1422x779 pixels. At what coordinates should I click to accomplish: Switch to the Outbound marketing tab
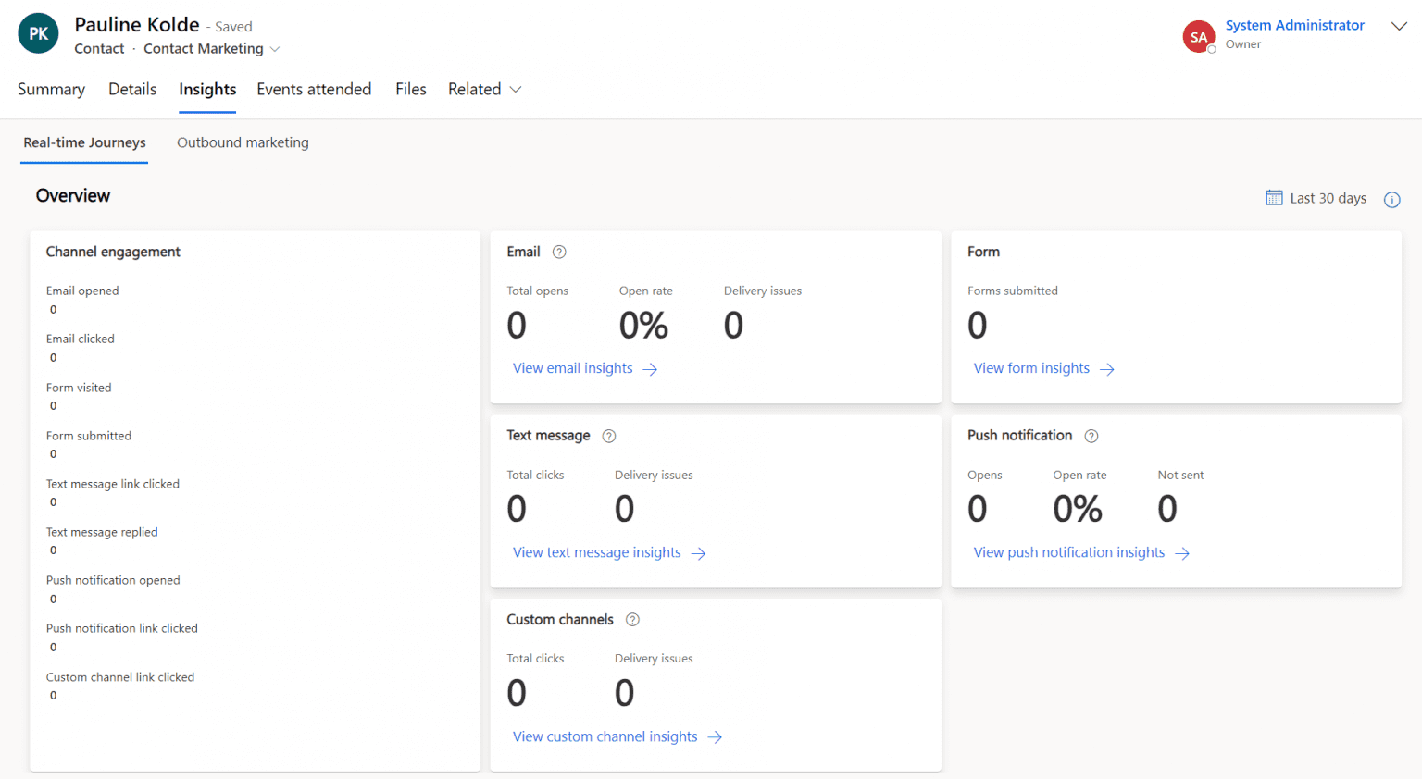coord(242,142)
